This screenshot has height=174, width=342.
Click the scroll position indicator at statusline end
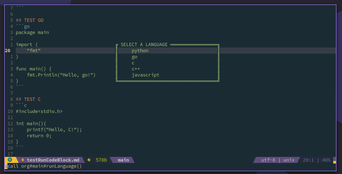point(335,160)
